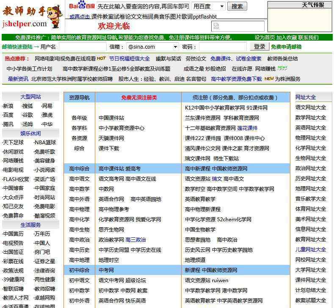The width and height of the screenshot is (334, 308).
Task: Open 莲花课件 link
Action: (248, 128)
